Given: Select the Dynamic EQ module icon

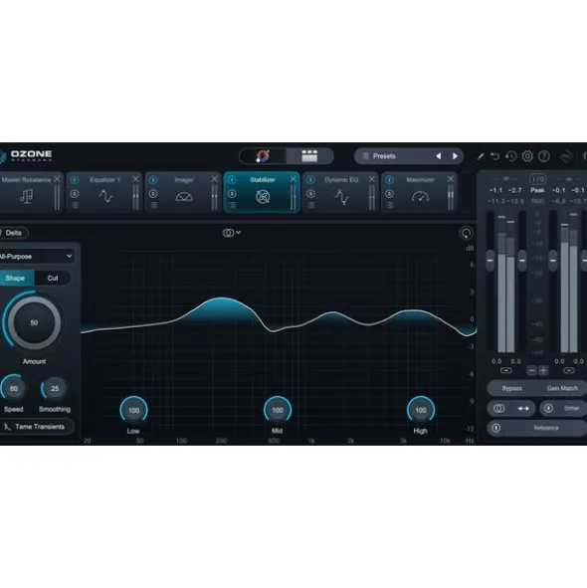Looking at the screenshot, I should (341, 197).
